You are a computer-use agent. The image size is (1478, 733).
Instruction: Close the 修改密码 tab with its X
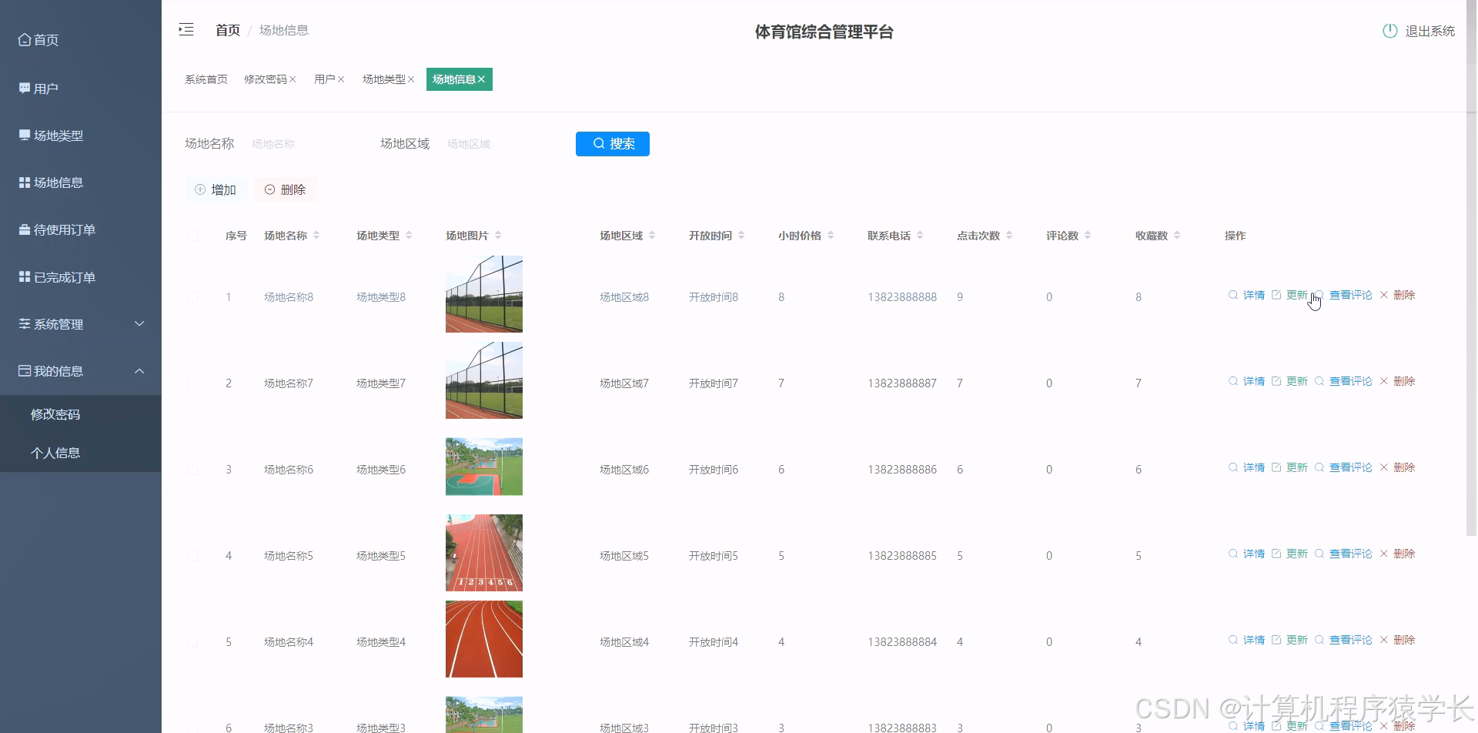coord(293,79)
